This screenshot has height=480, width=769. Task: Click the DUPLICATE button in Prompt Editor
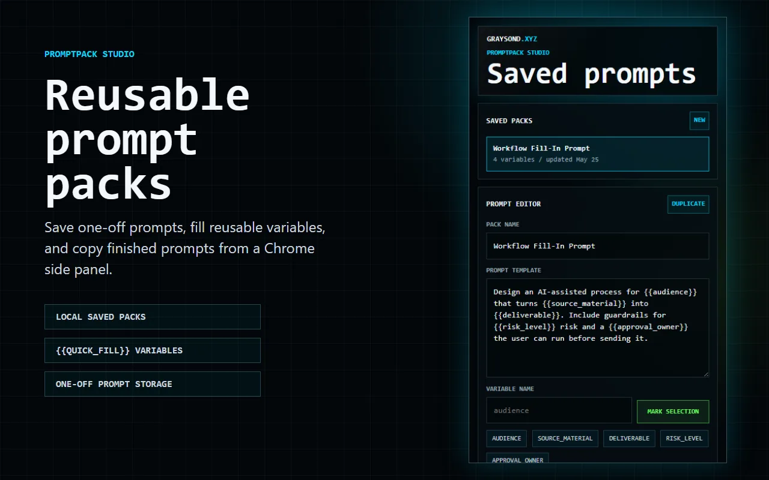pyautogui.click(x=688, y=204)
